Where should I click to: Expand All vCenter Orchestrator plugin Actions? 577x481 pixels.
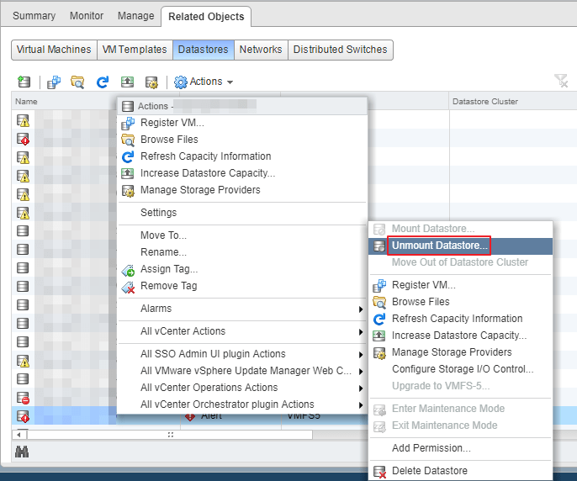(361, 405)
